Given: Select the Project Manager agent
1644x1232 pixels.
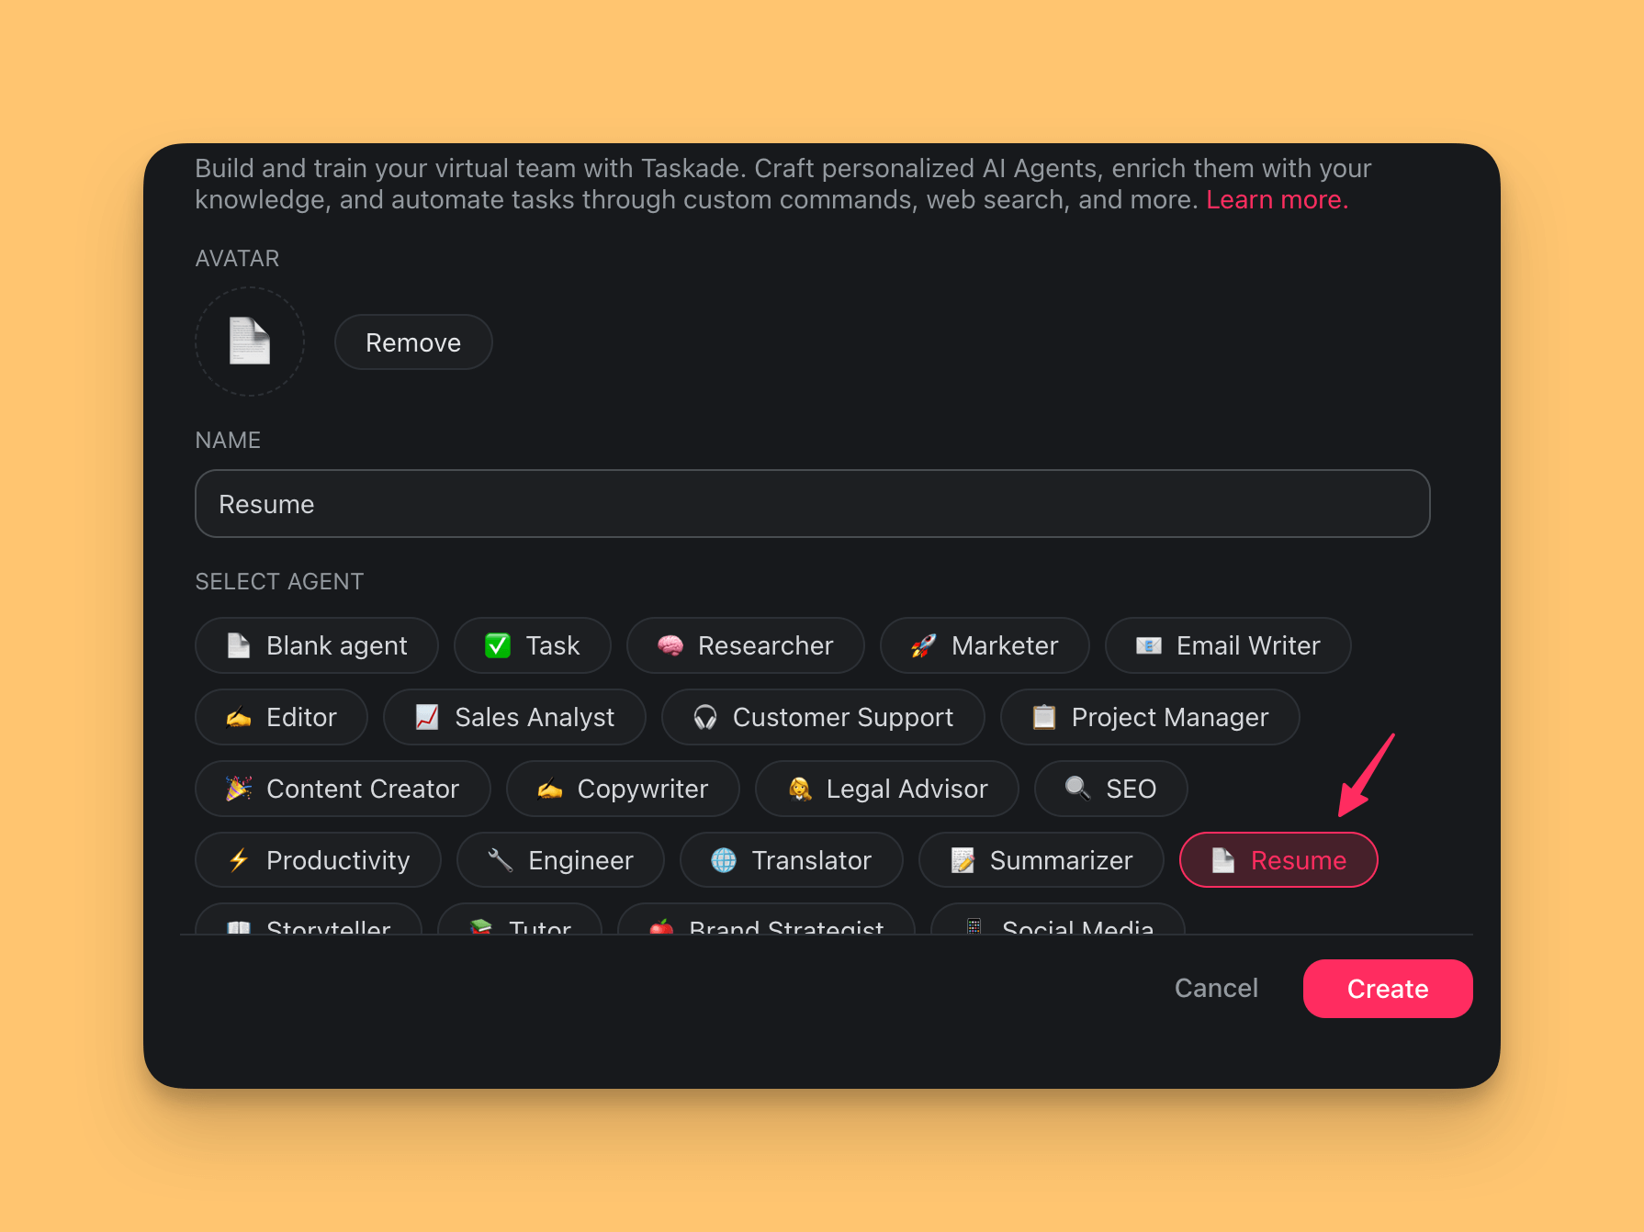Looking at the screenshot, I should [x=1149, y=717].
